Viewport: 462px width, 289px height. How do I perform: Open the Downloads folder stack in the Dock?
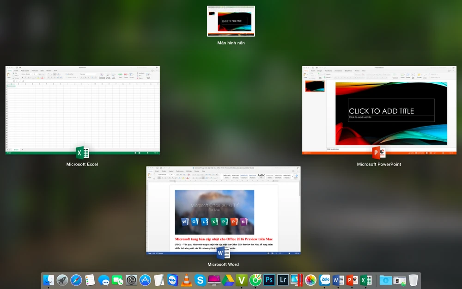385,280
